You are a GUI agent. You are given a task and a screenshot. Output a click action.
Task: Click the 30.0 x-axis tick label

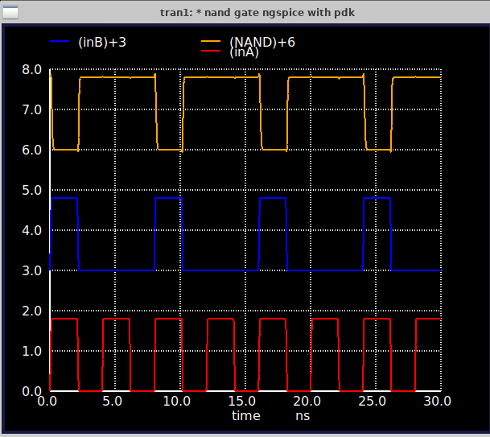point(439,401)
